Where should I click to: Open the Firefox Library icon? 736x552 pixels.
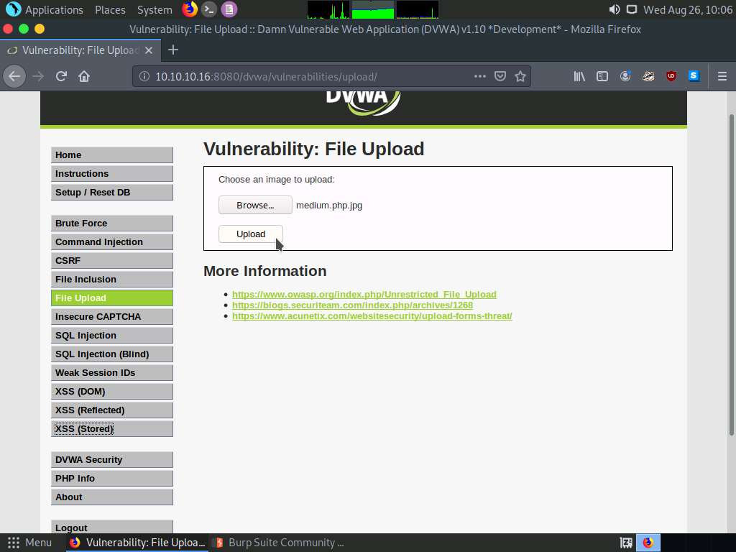(579, 75)
